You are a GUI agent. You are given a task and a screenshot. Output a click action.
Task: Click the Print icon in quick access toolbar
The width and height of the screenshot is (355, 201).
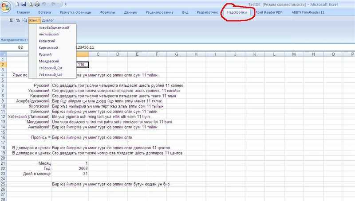37,4
